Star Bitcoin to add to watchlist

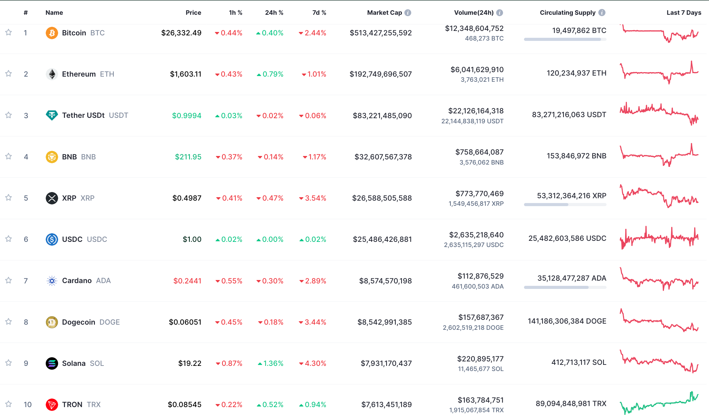point(9,33)
